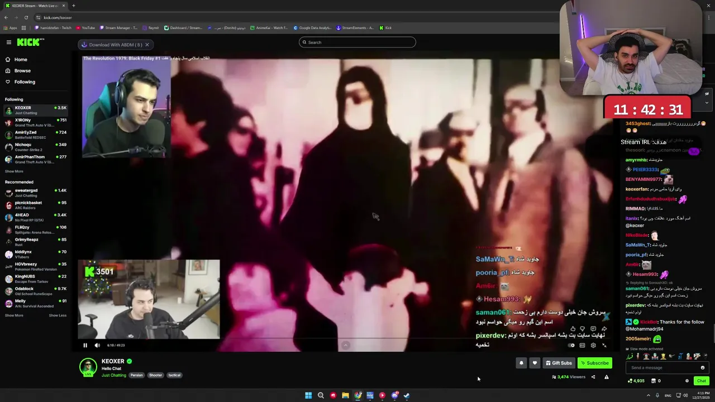Click the green Subscribe button
Viewport: 715px width, 402px height.
595,363
